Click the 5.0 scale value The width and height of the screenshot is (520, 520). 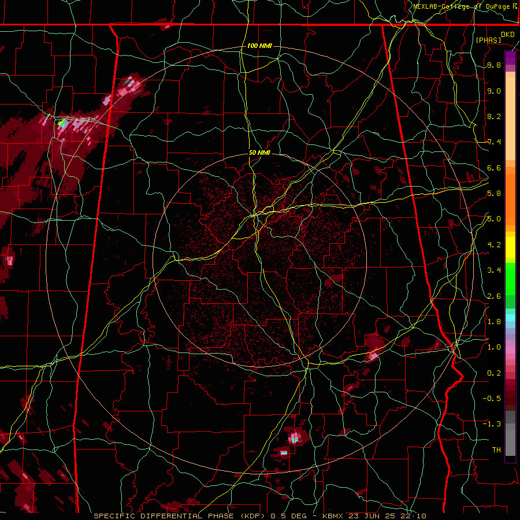(494, 219)
